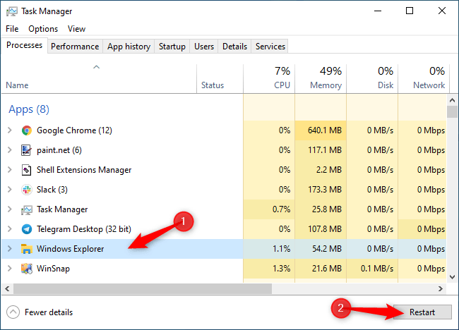Switch to the Services tab
This screenshot has height=330, width=459.
(270, 47)
